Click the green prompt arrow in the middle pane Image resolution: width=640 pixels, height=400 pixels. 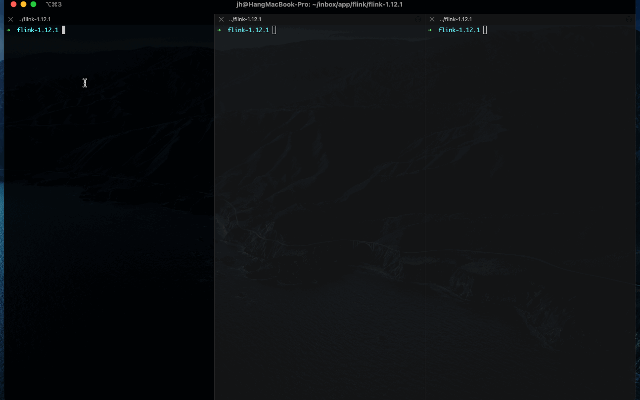(219, 30)
